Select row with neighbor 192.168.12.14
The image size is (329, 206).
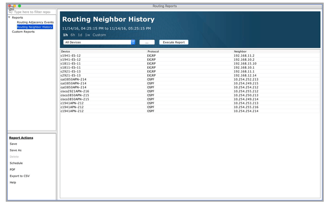190,75
